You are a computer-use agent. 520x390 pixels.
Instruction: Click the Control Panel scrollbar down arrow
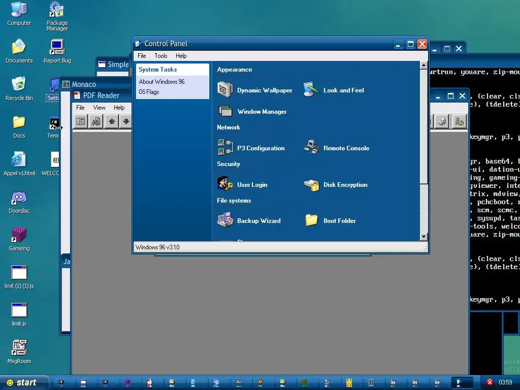[424, 237]
